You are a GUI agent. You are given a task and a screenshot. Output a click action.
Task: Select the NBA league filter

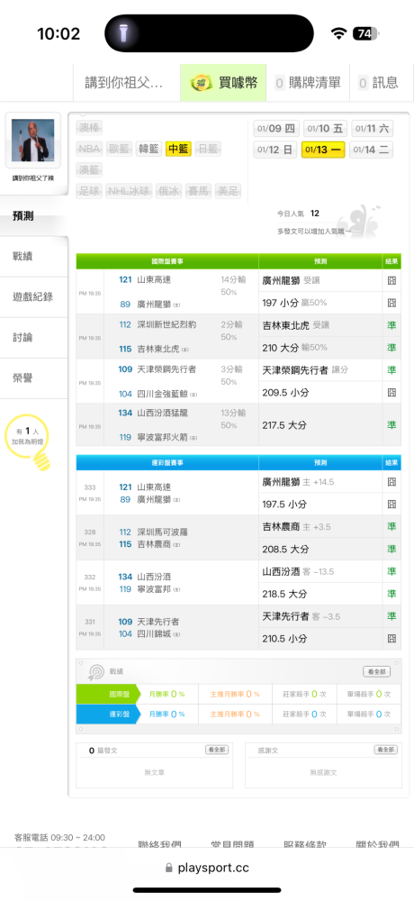click(89, 149)
